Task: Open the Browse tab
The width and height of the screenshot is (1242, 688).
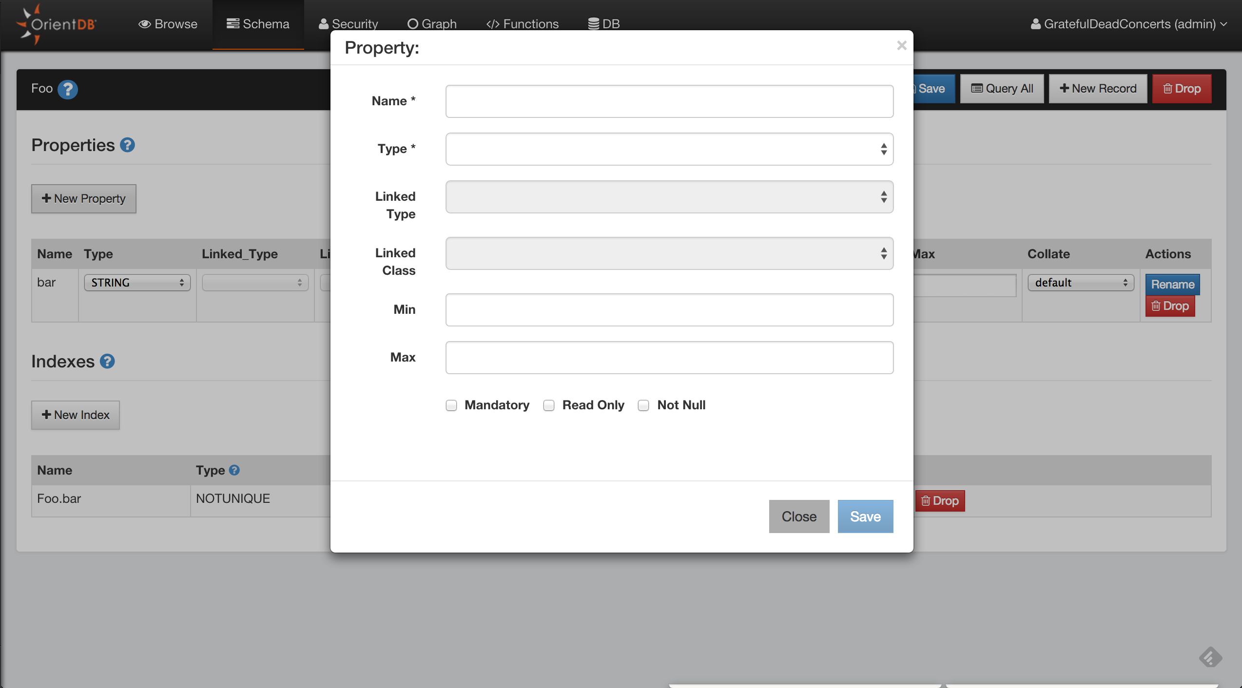Action: tap(168, 24)
